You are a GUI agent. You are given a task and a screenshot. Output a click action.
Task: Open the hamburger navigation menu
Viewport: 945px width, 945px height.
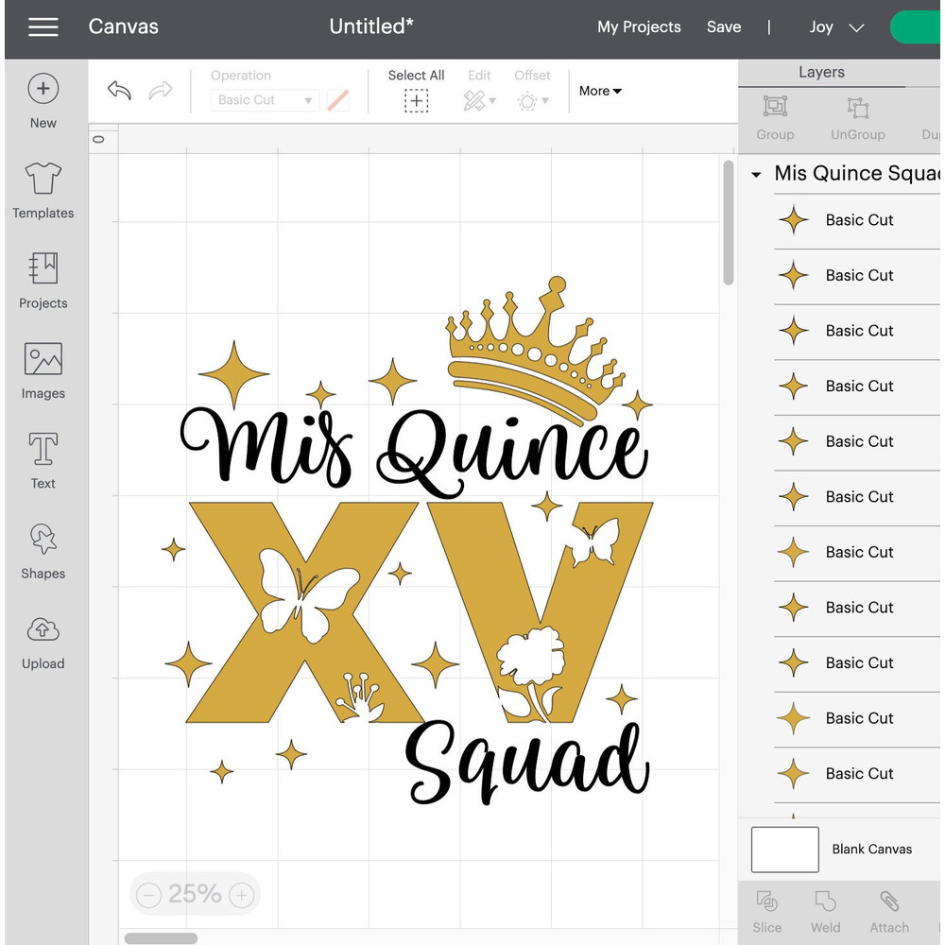pos(43,27)
